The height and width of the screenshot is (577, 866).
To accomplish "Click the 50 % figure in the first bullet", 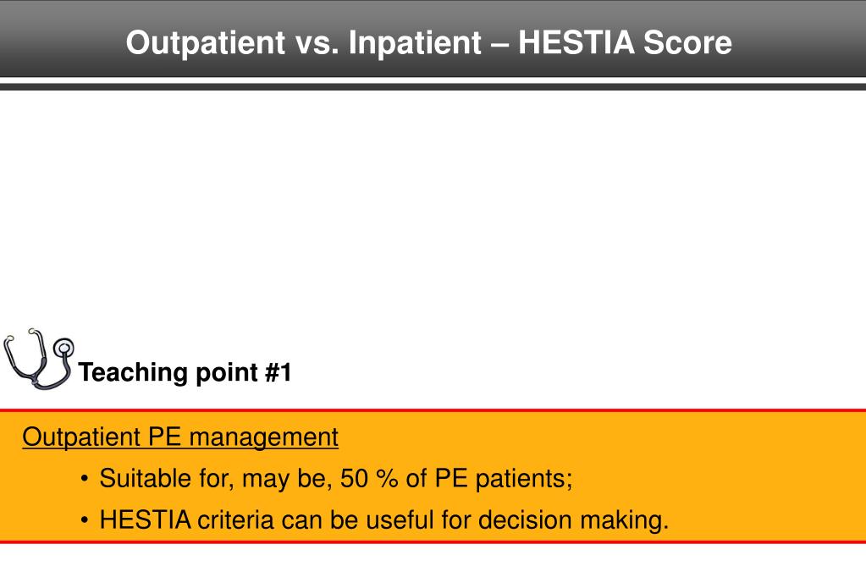I will (369, 478).
